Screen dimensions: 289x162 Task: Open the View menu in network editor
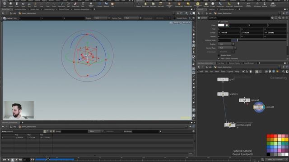pos(217,72)
